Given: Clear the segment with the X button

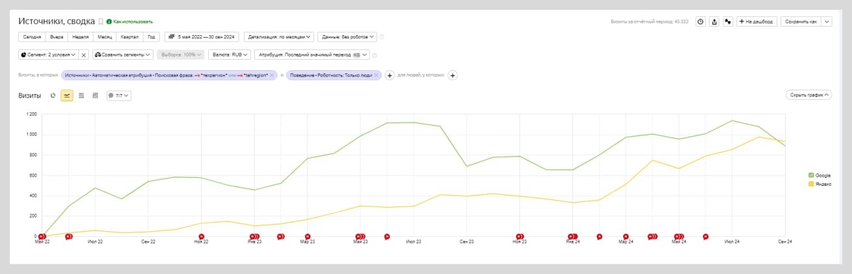Looking at the screenshot, I should click(84, 55).
